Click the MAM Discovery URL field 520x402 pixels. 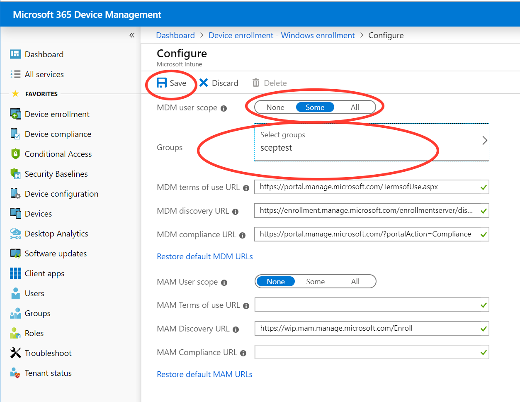coord(367,329)
